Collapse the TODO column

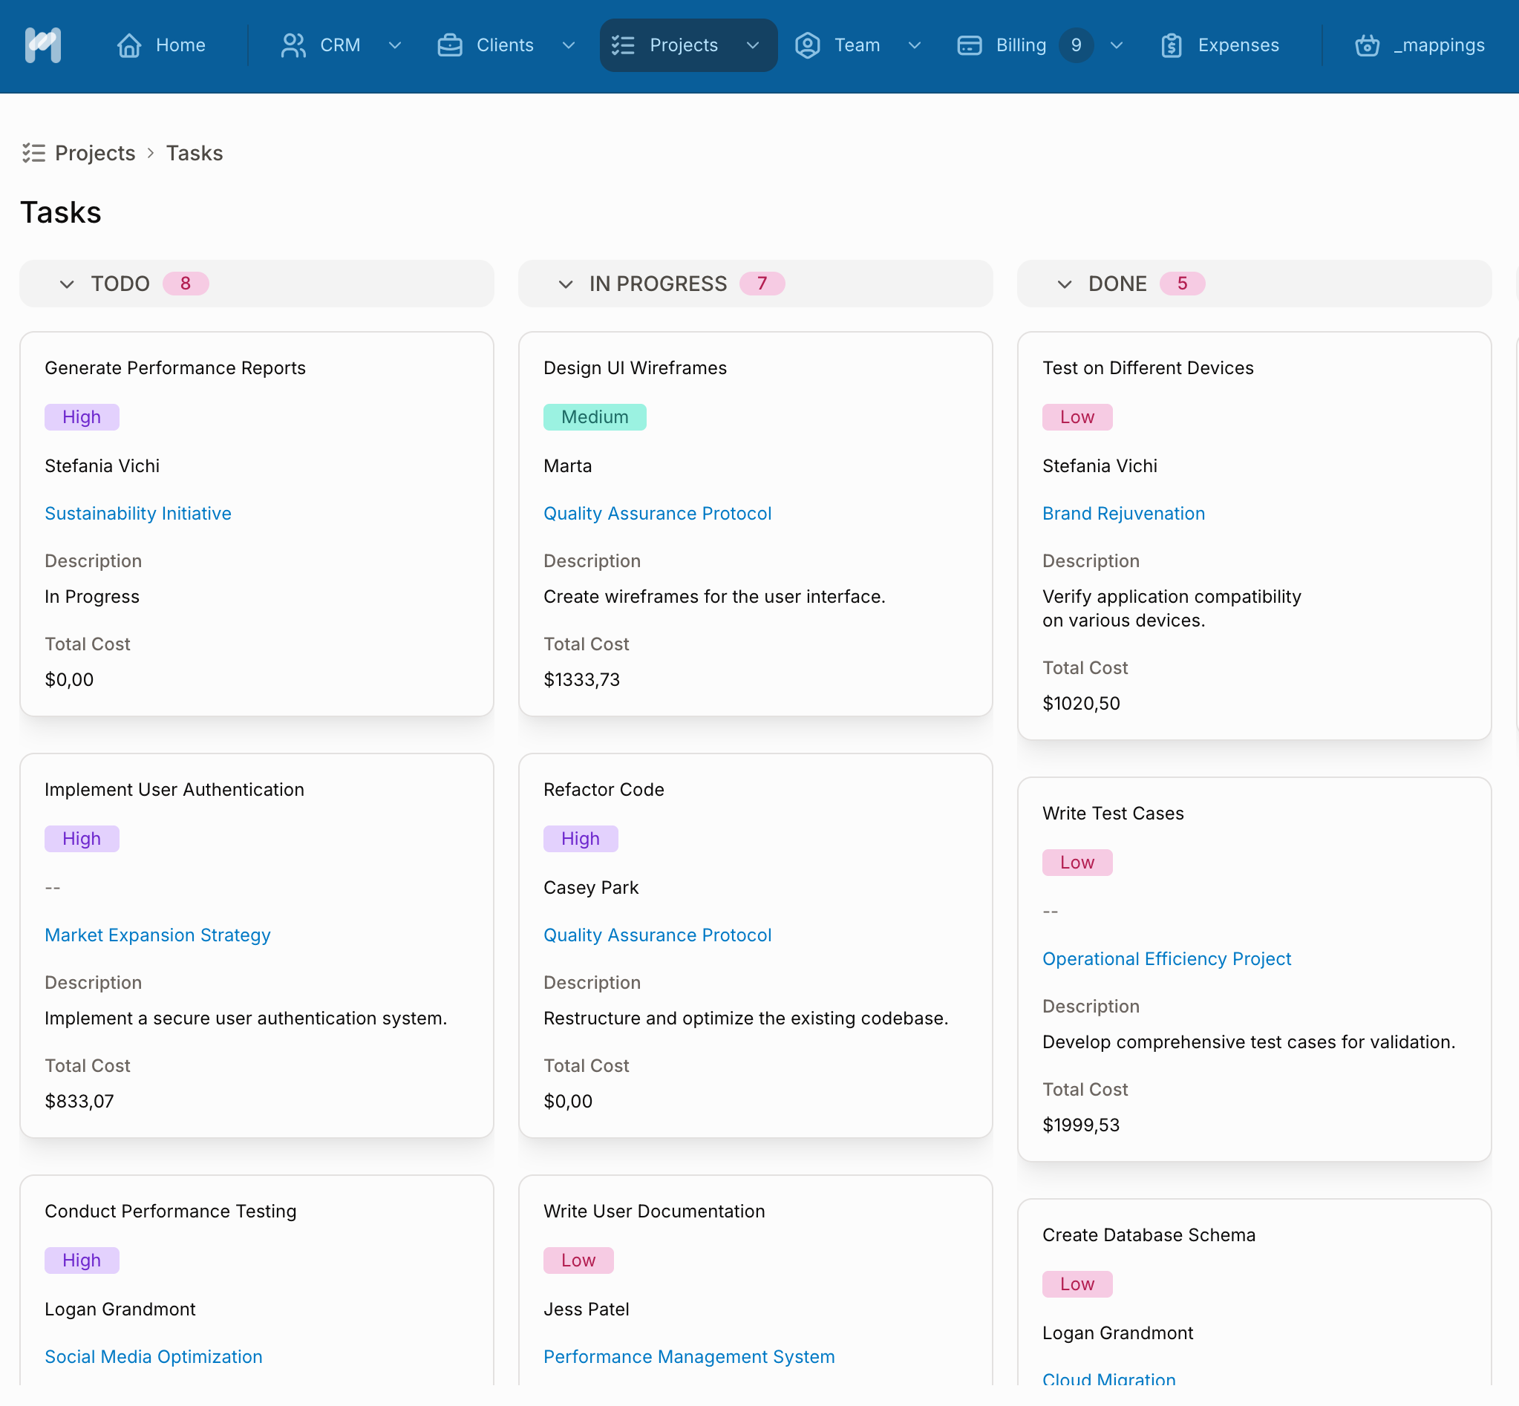point(67,284)
